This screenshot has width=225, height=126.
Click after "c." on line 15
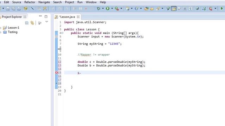click(81, 73)
